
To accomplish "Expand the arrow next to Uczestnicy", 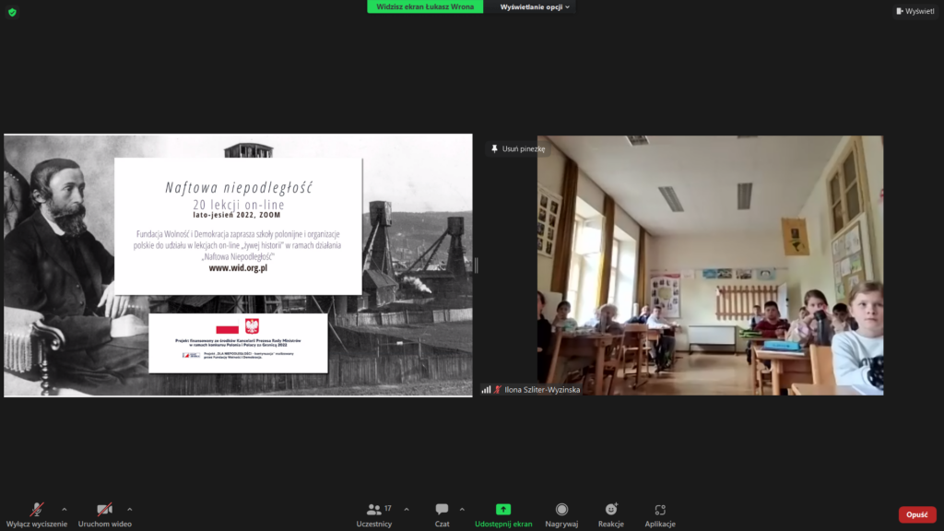I will (x=407, y=509).
